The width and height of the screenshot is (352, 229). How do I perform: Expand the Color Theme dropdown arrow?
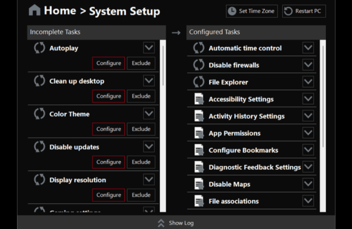pos(149,114)
